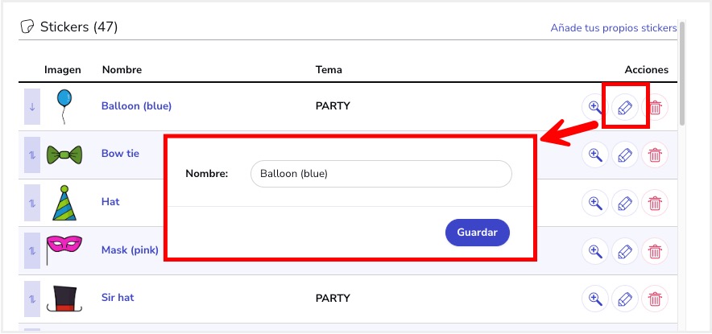Click the Guardar button

coord(478,233)
